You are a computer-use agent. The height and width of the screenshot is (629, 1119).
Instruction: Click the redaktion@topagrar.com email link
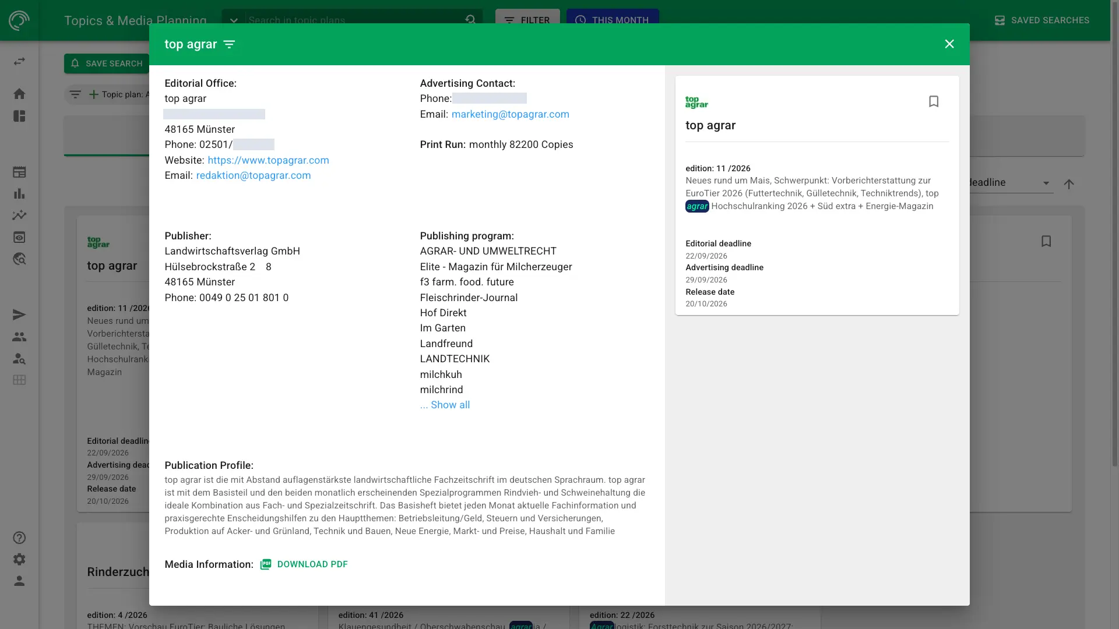click(x=254, y=175)
